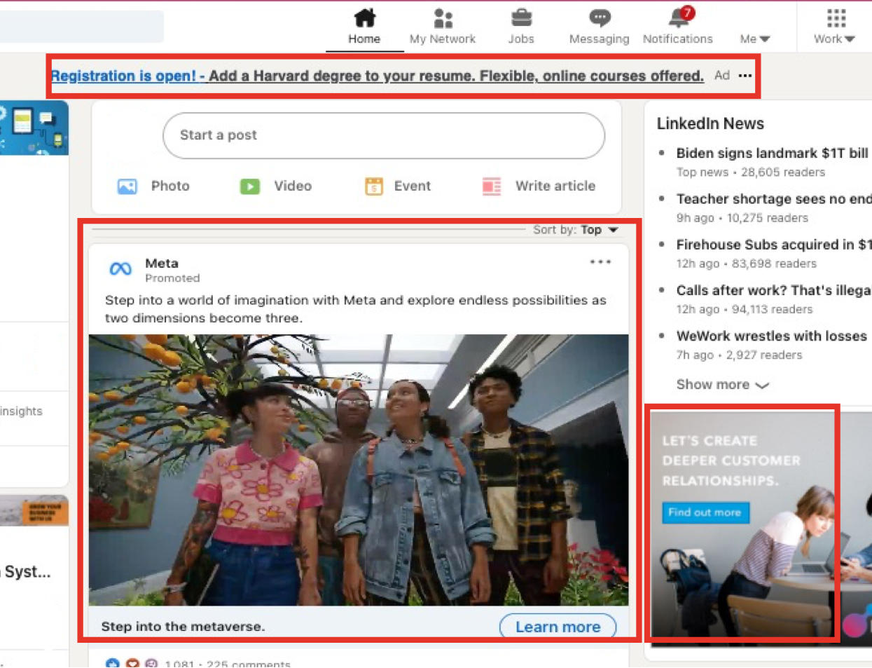Create an Event post
Screen dimensions: 872x668
pos(398,186)
